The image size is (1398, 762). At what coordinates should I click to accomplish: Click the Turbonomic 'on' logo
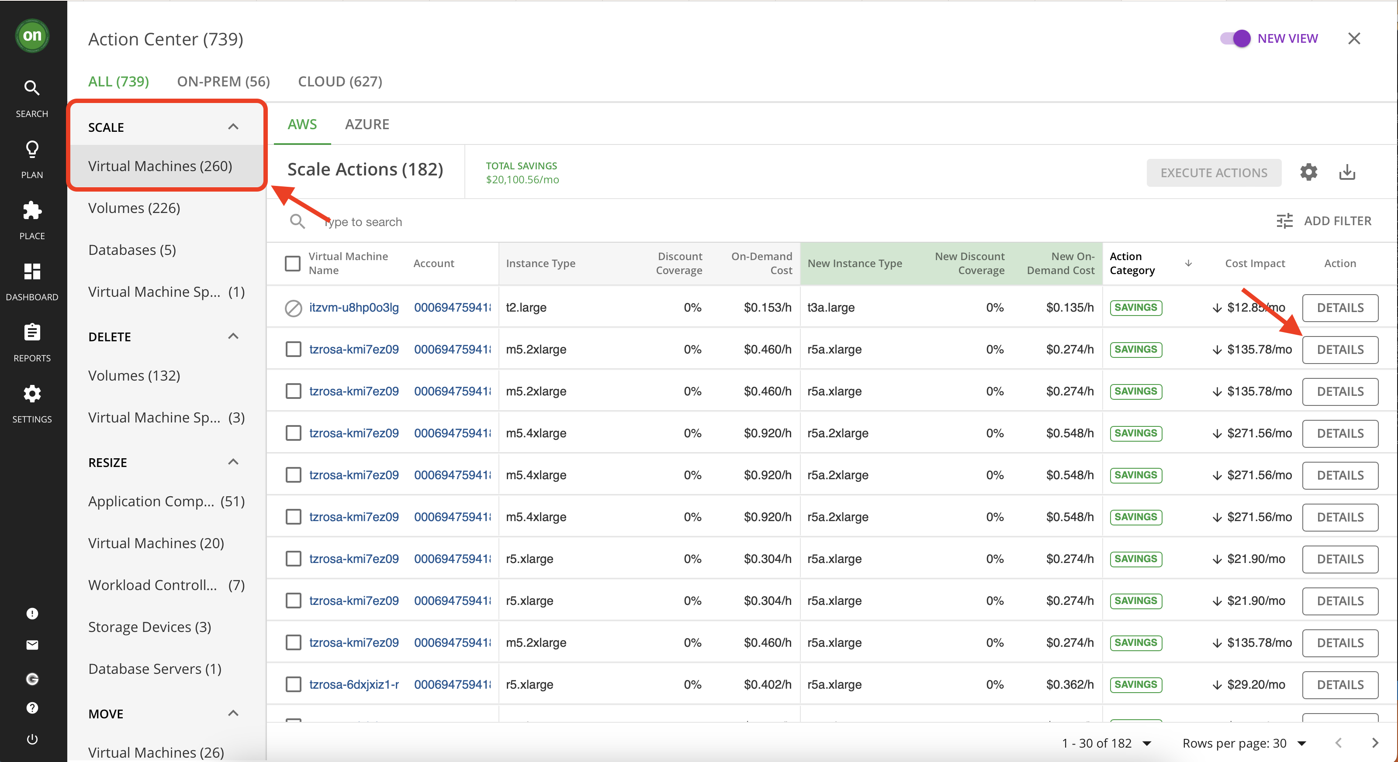pos(32,36)
